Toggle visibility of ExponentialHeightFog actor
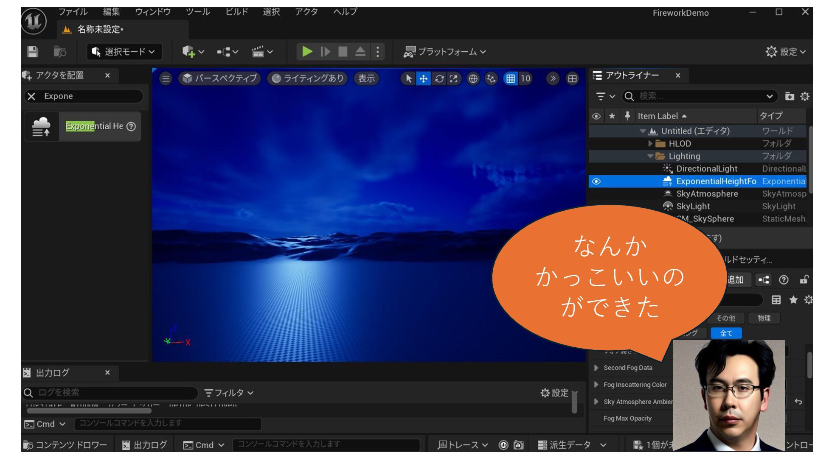Viewport: 815px width, 458px height. (596, 182)
